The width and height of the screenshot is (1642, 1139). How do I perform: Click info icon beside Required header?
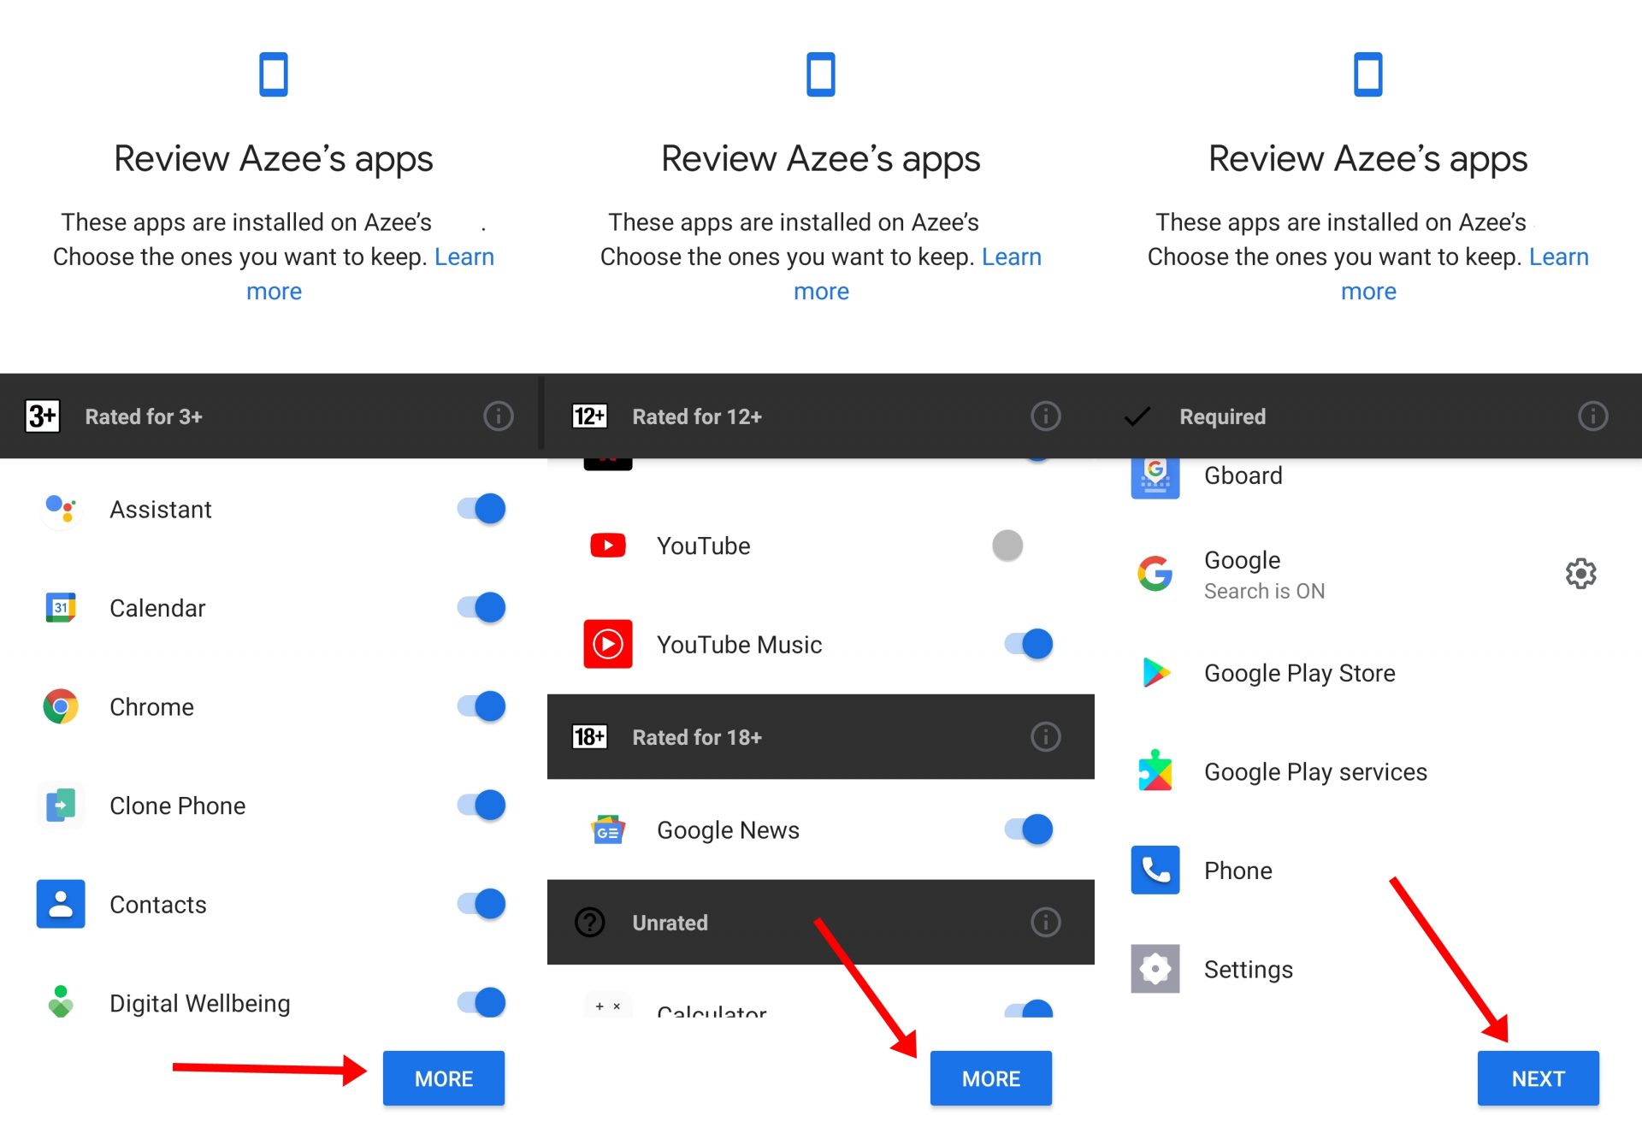(1592, 416)
